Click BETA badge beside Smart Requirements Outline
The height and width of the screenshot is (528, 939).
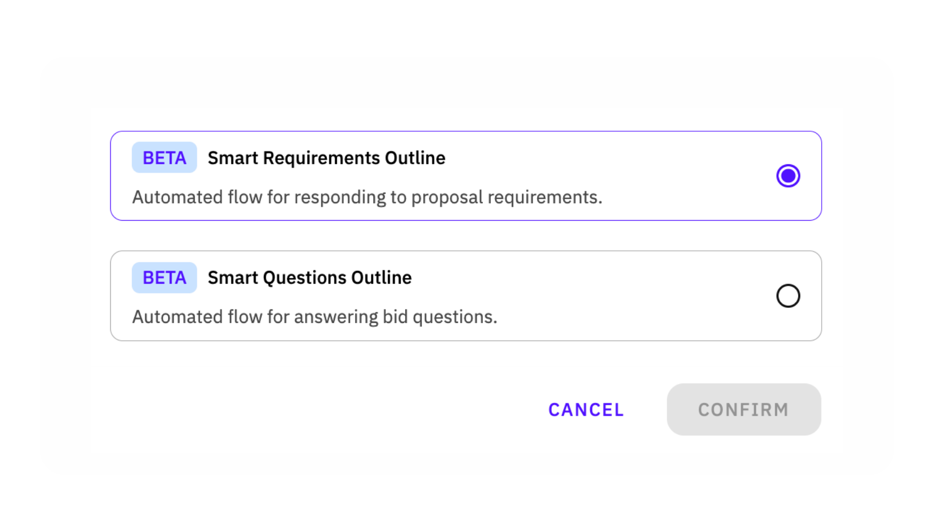tap(164, 158)
